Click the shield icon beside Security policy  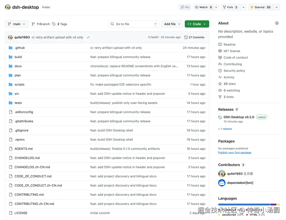point(220,71)
